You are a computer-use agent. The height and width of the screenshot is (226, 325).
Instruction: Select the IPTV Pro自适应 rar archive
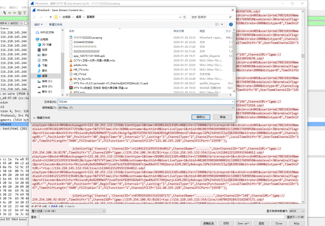click(x=99, y=88)
